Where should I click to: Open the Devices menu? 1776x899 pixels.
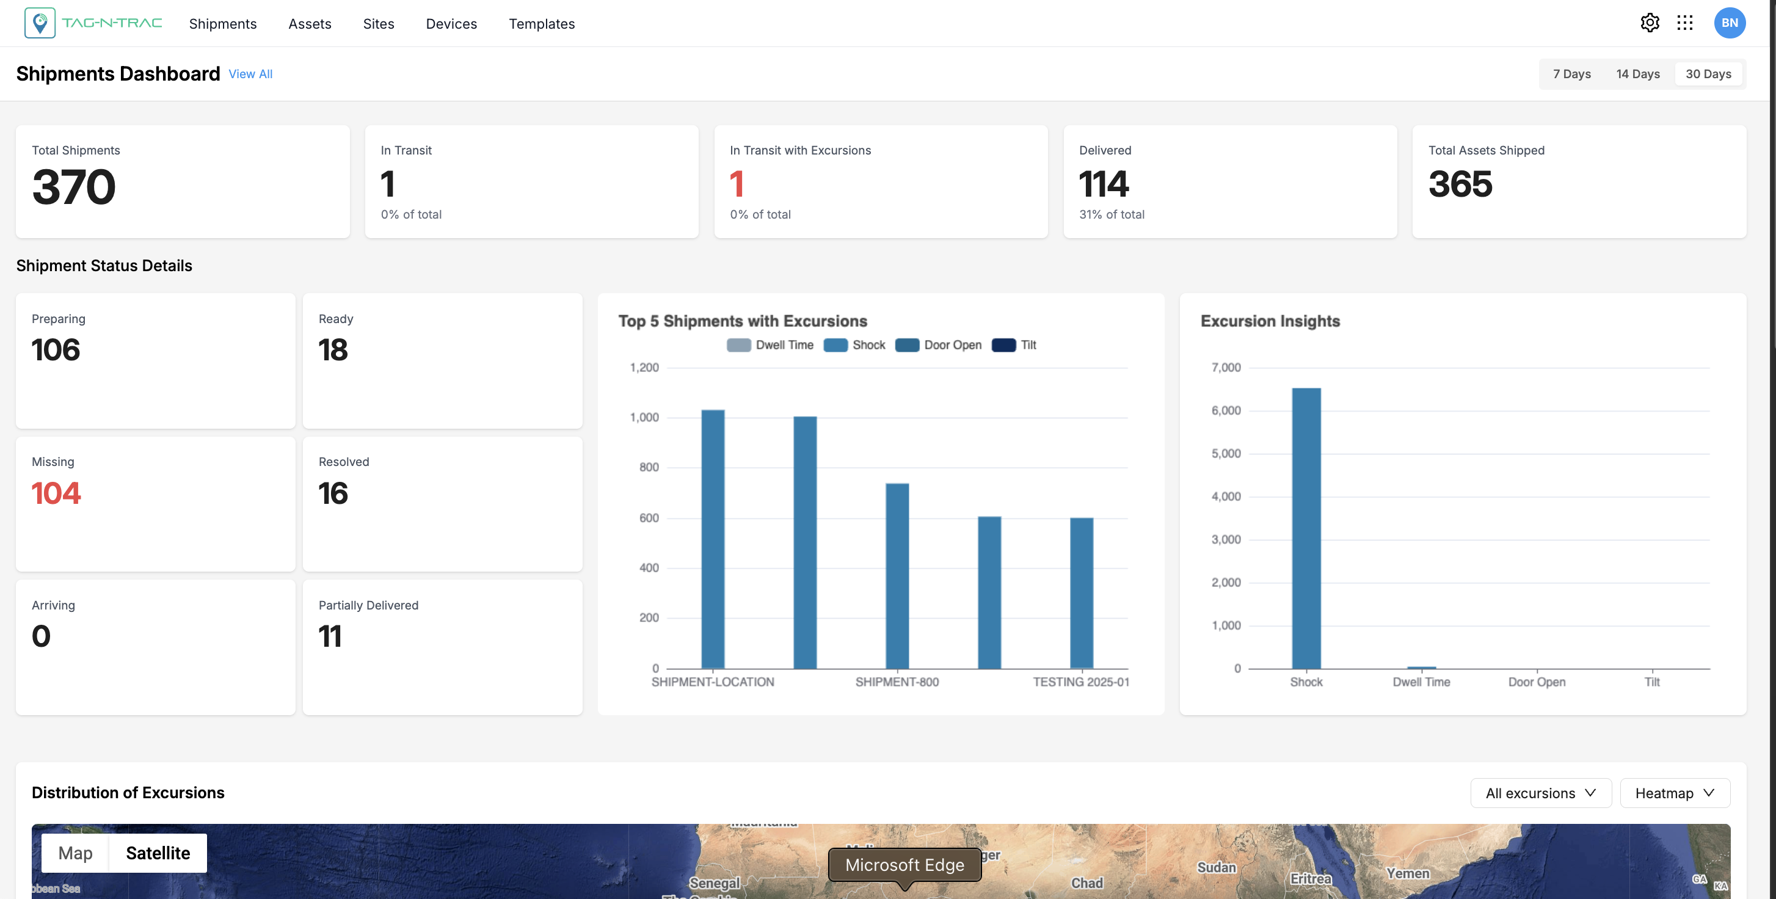point(451,23)
